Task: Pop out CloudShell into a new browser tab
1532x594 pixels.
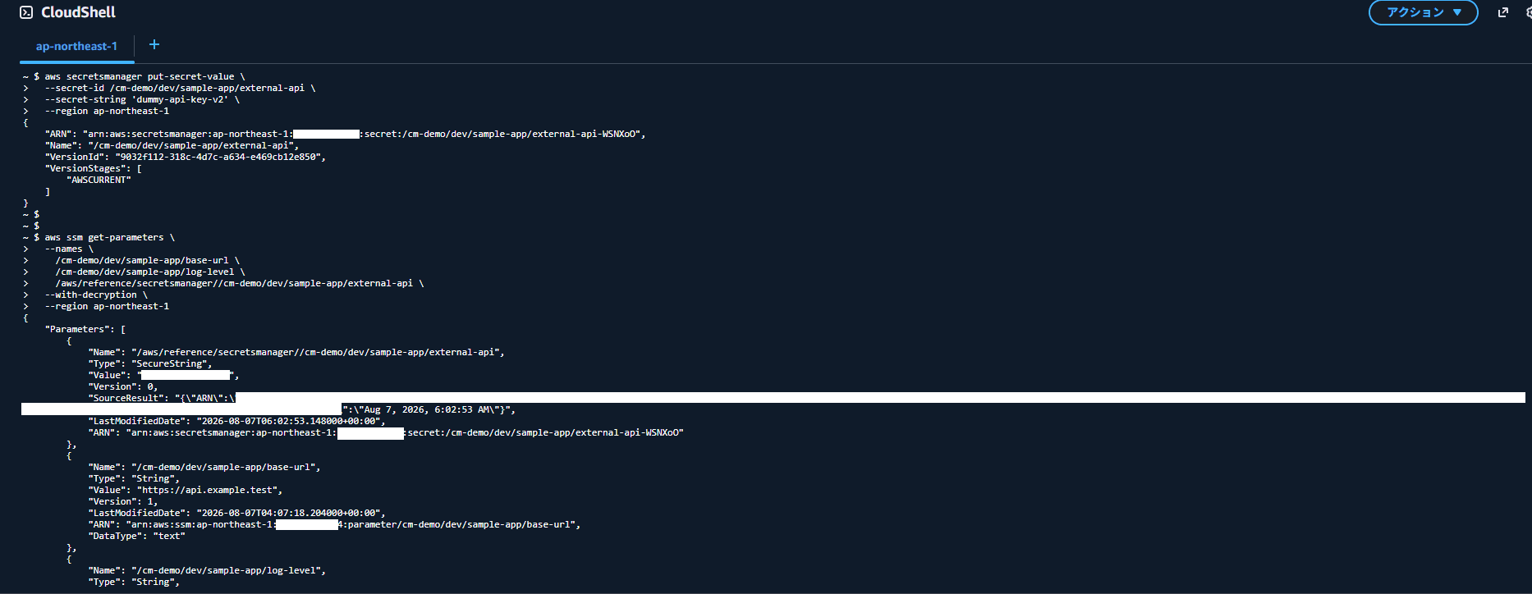Action: pyautogui.click(x=1503, y=12)
